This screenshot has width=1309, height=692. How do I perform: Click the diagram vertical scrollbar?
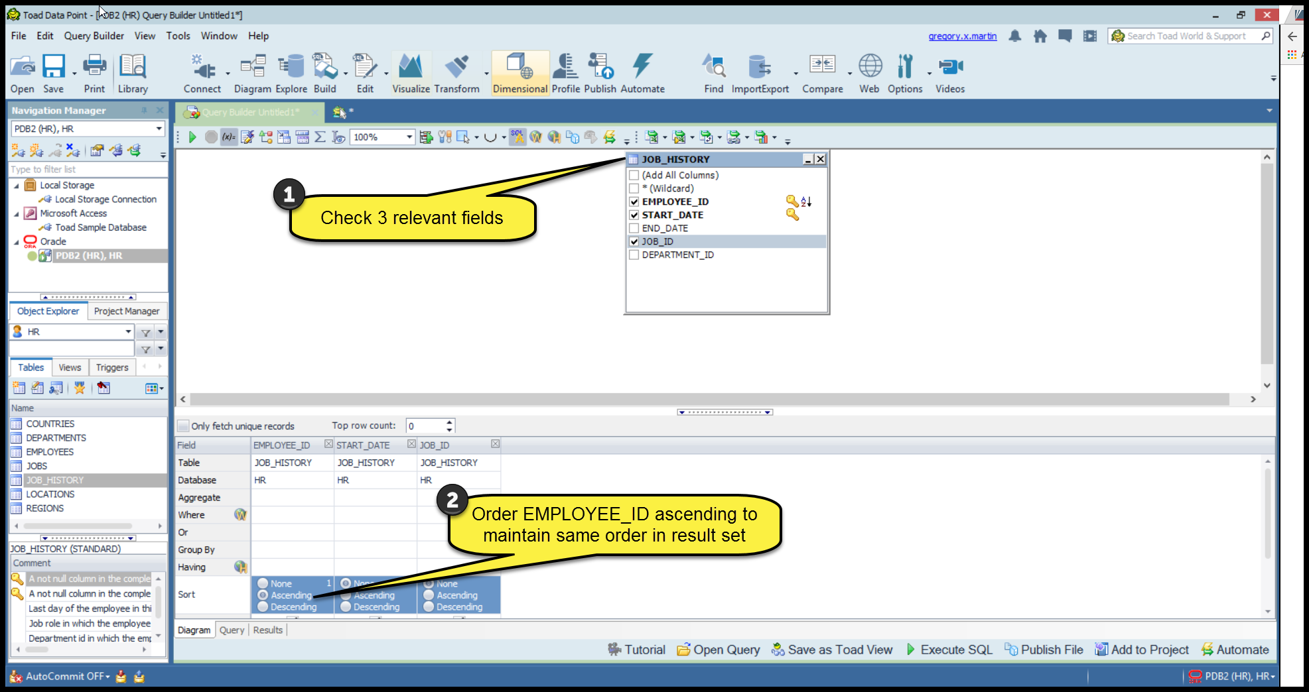(x=1267, y=264)
